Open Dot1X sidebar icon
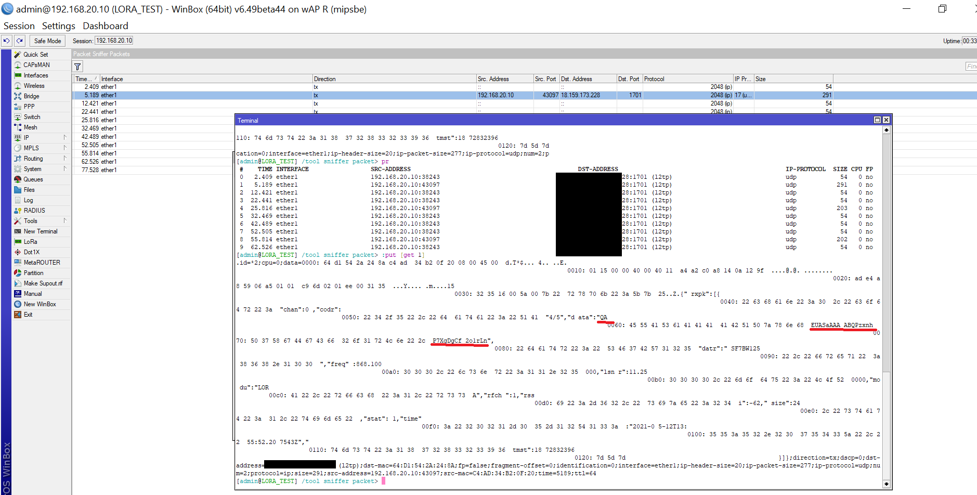Viewport: 977px width, 495px height. click(x=18, y=252)
